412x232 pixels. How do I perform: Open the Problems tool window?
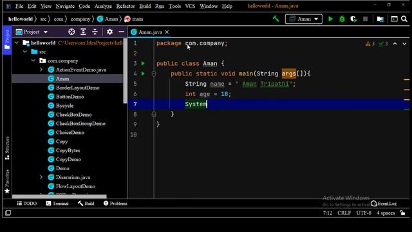[x=115, y=204]
